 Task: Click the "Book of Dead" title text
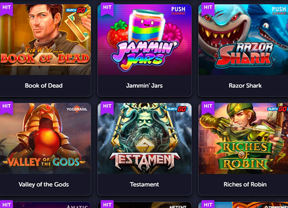point(44,86)
